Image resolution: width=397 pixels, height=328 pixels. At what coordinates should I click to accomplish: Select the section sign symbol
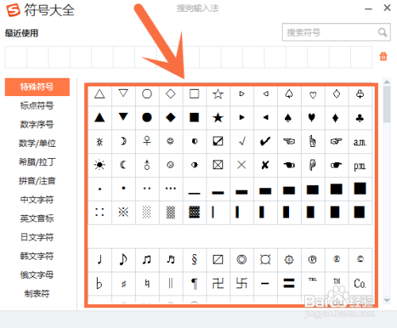[195, 260]
